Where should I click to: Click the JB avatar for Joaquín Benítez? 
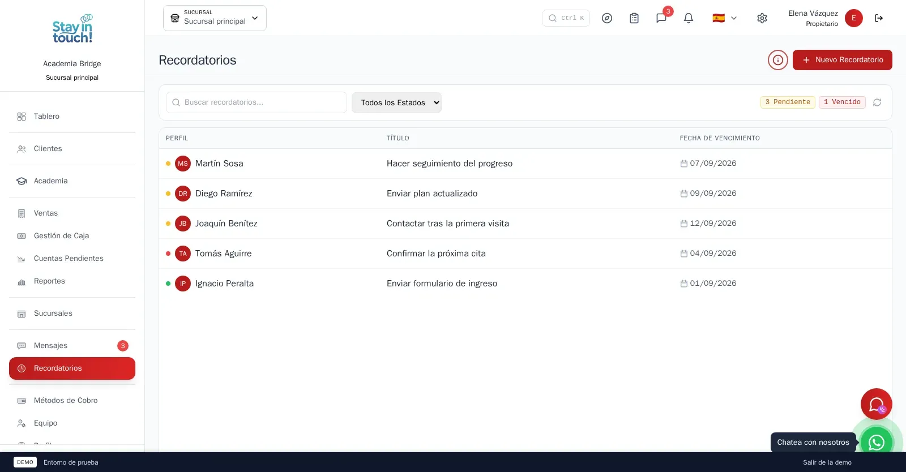(x=183, y=224)
